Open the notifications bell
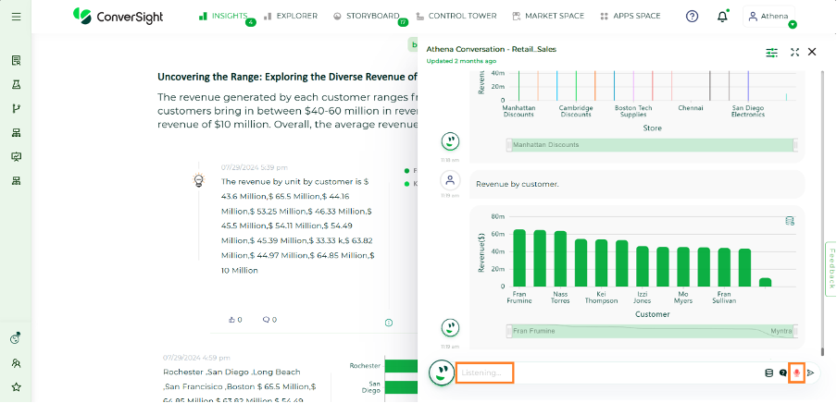837x403 pixels. pyautogui.click(x=722, y=17)
